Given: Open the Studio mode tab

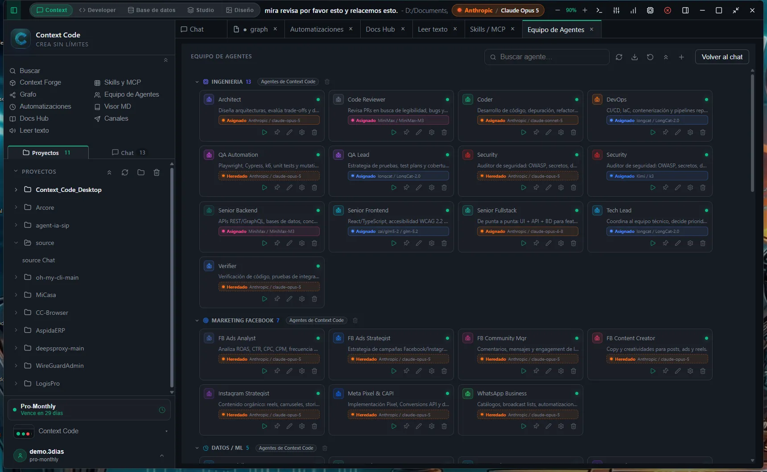Looking at the screenshot, I should (x=201, y=10).
